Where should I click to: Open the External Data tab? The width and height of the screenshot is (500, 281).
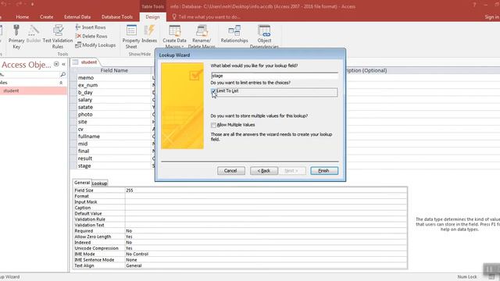click(x=77, y=17)
